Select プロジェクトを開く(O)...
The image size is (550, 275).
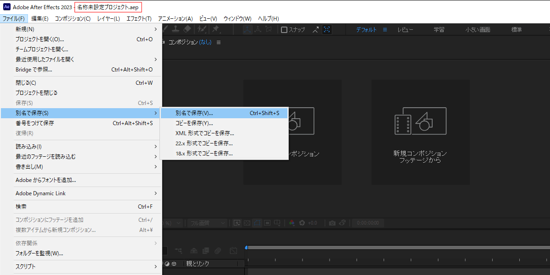pyautogui.click(x=82, y=39)
